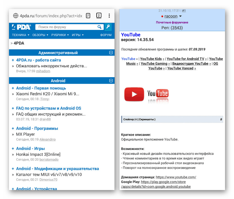Image resolution: width=234 pixels, height=199 pixels.
Task: Open YouTube Gaming link
Action: pos(155,64)
